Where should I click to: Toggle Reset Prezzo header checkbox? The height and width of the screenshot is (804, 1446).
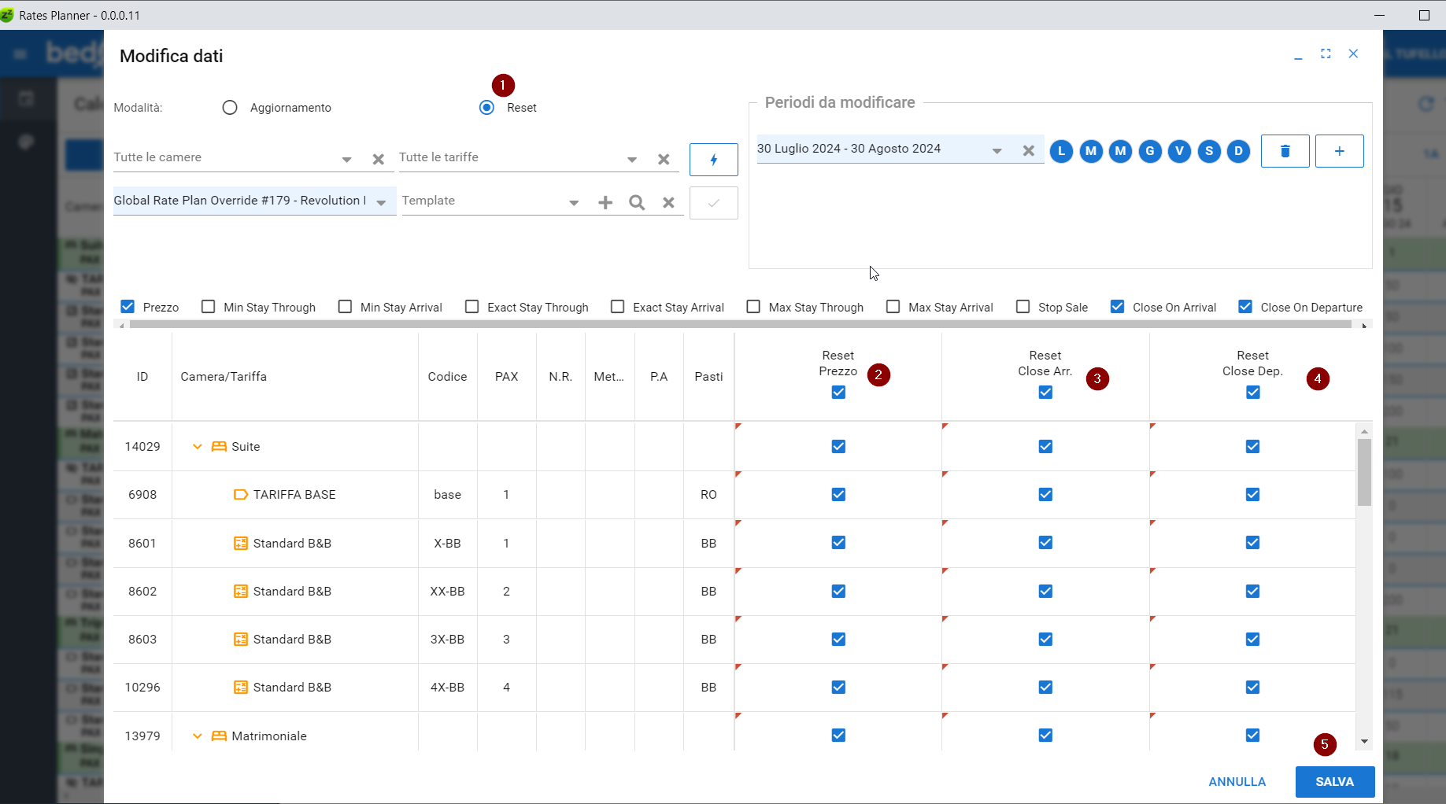[838, 393]
